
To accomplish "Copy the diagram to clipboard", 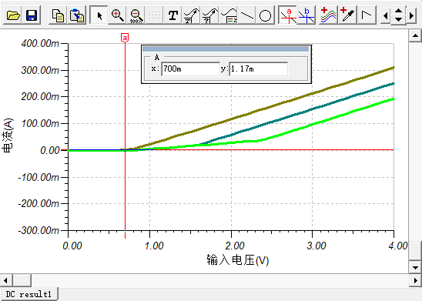I will tap(58, 15).
